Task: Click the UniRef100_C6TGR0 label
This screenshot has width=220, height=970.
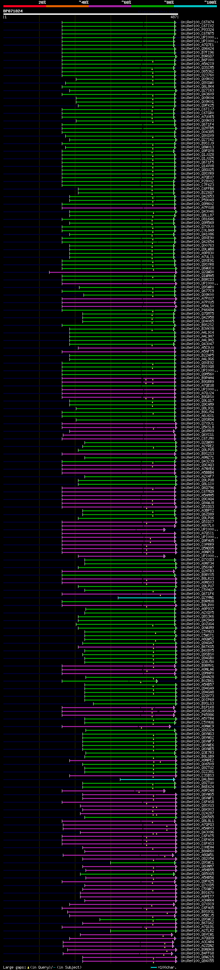Action: [197, 113]
